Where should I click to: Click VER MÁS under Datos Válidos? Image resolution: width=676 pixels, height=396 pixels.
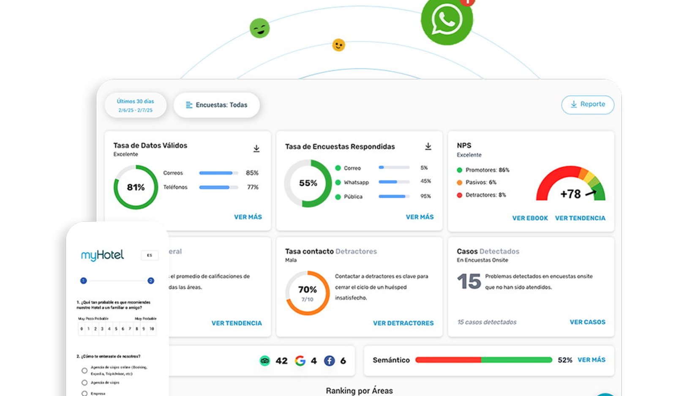click(248, 217)
